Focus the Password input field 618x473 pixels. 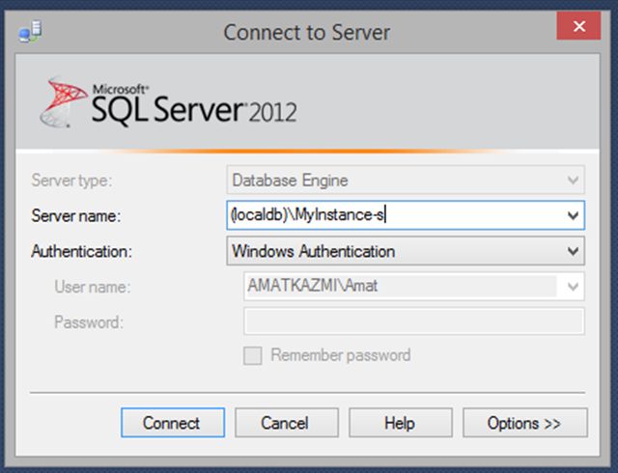(x=413, y=321)
